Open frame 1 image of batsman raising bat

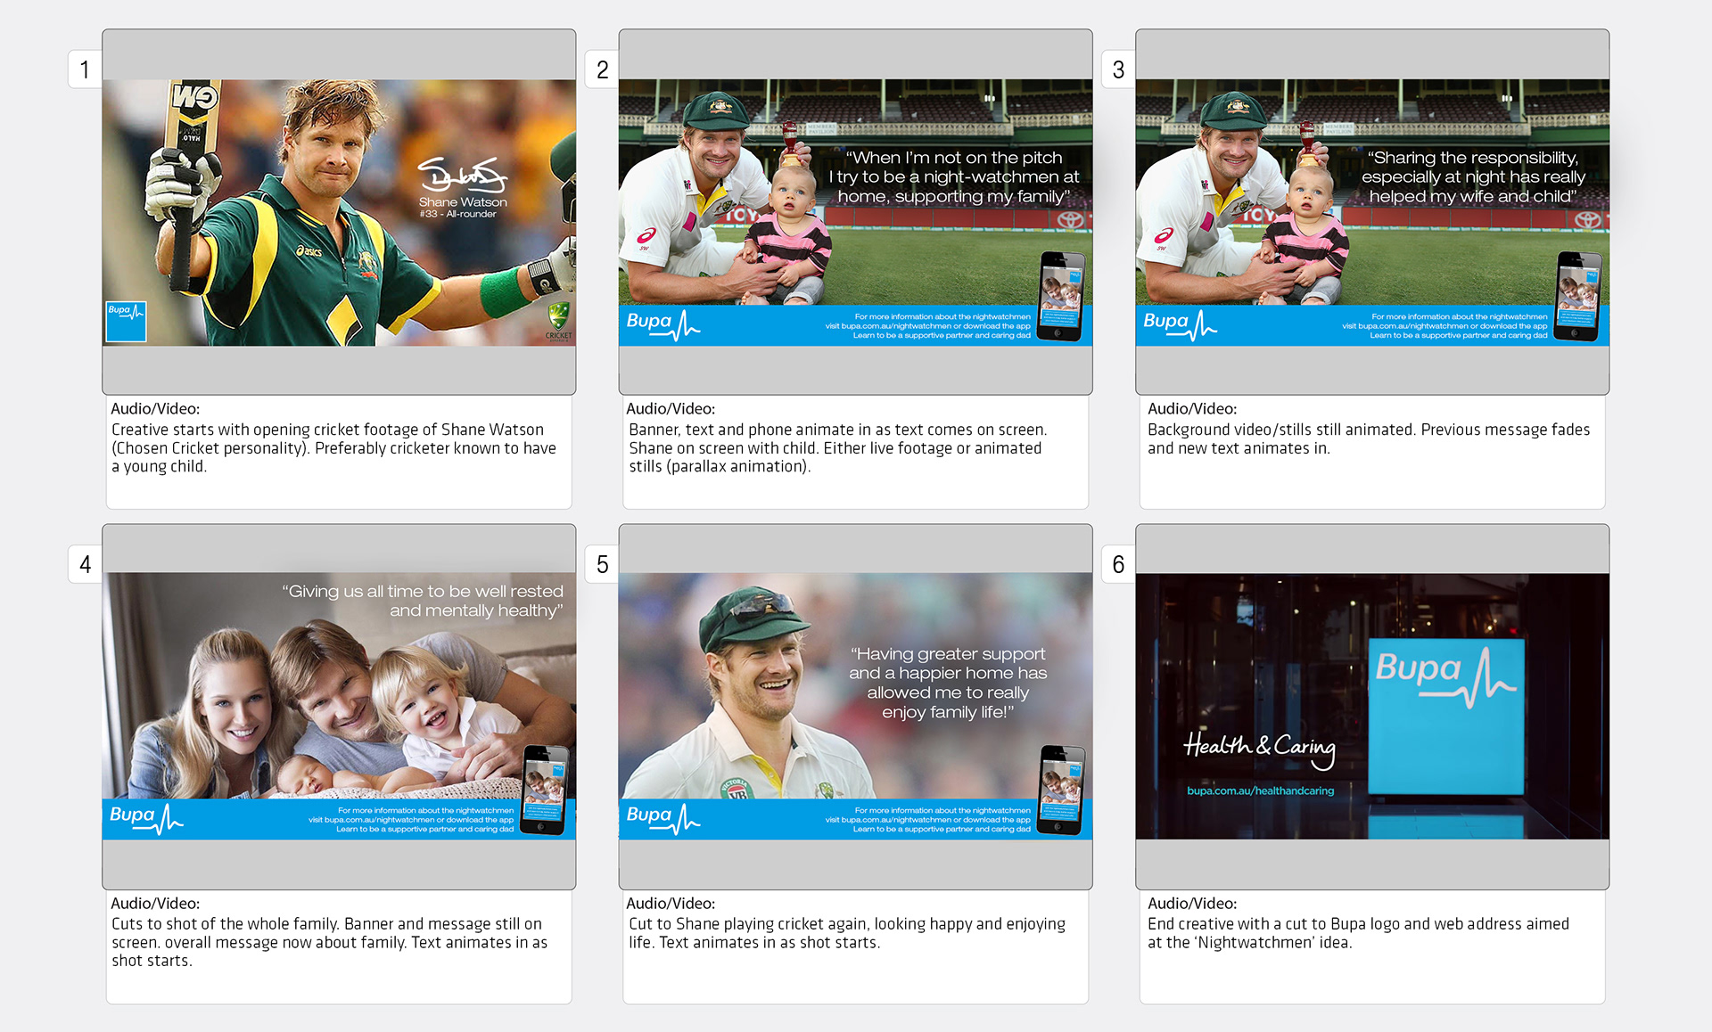point(339,212)
